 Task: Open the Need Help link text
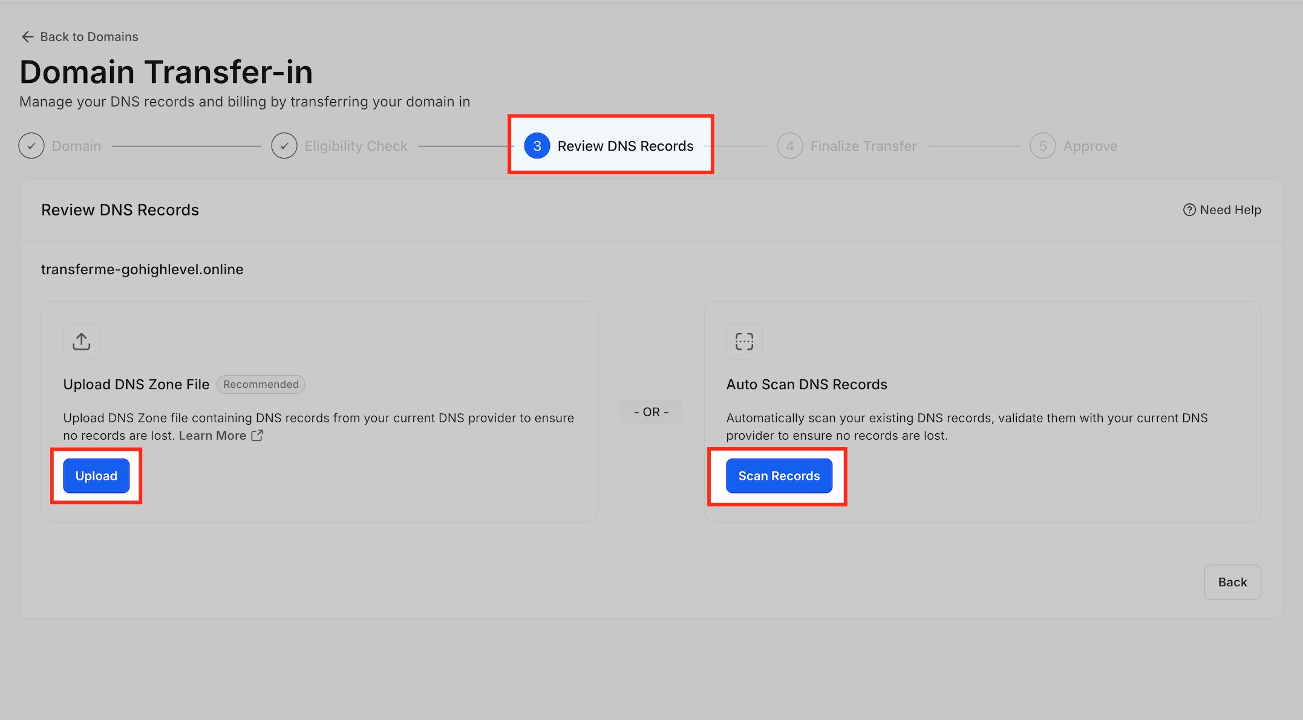(x=1230, y=210)
